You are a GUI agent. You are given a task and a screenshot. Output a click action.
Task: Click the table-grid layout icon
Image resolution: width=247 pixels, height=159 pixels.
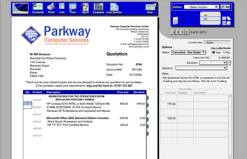click(x=229, y=23)
